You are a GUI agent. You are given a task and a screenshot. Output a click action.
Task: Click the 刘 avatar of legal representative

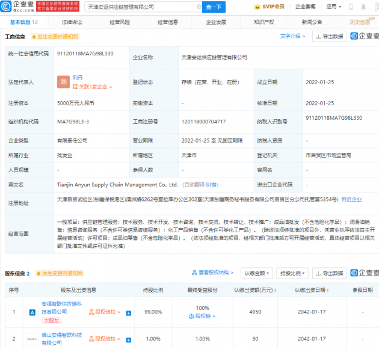[63, 82]
